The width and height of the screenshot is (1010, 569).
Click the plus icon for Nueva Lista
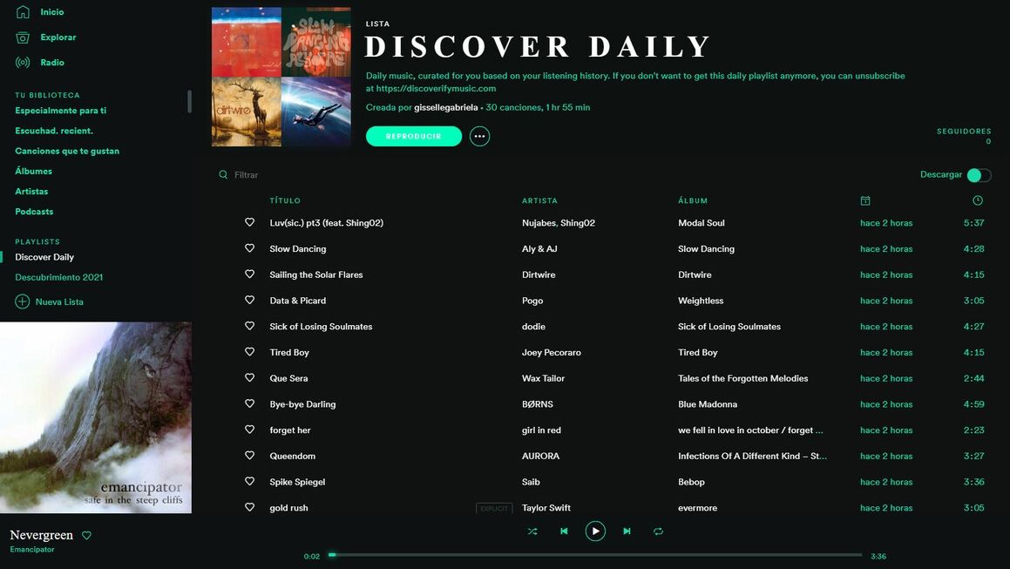23,301
